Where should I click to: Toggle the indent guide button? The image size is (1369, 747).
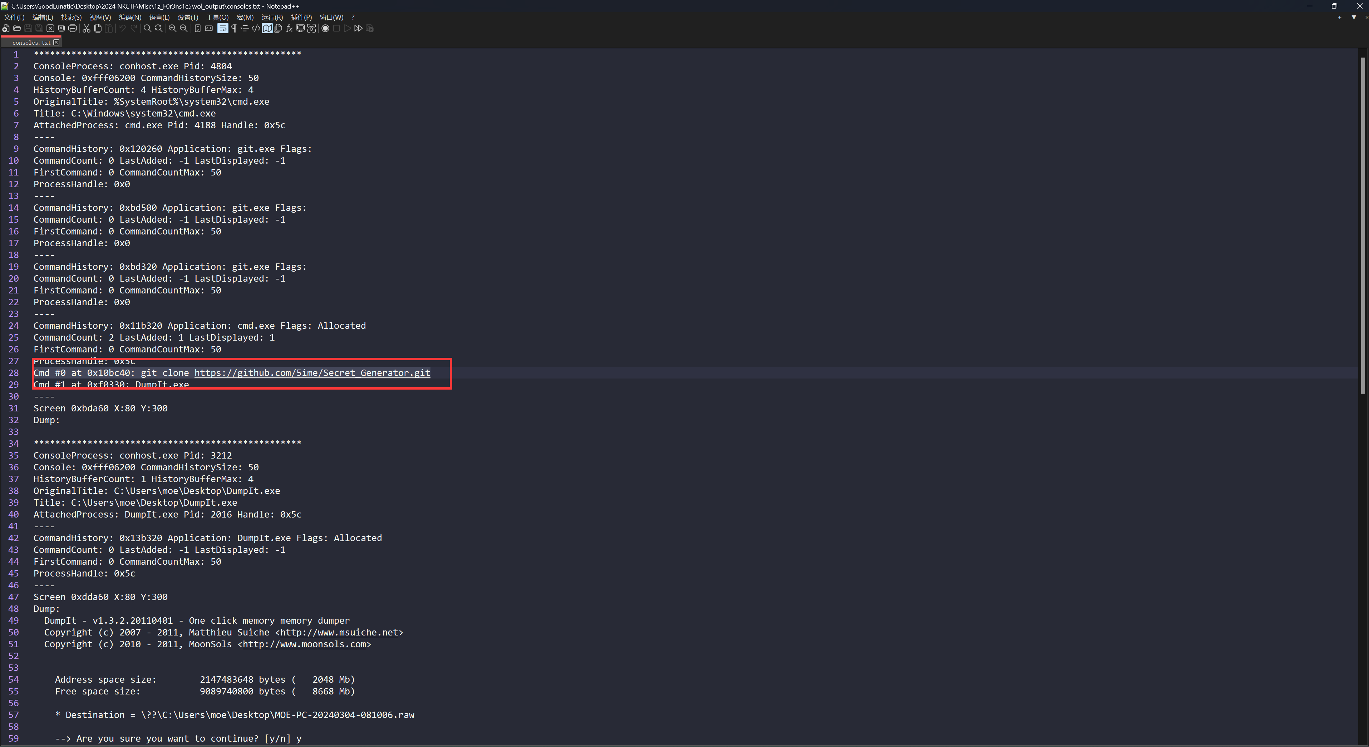(245, 28)
